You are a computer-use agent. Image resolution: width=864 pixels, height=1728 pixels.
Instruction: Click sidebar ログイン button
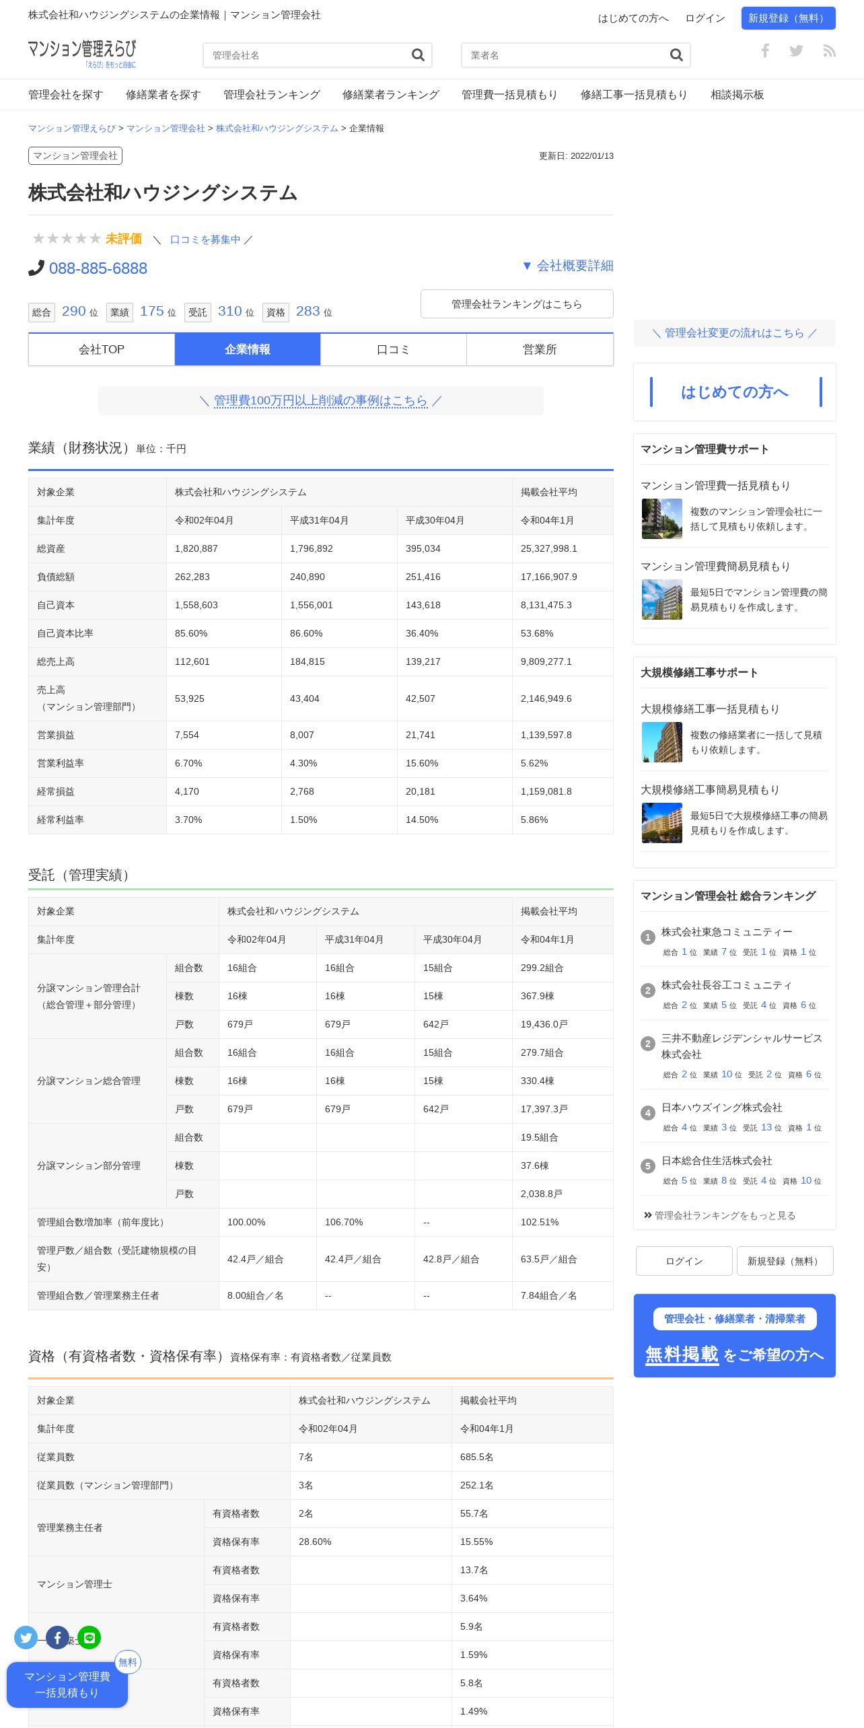684,1261
